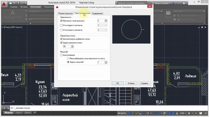Close the command line with X icon

[4, 108]
